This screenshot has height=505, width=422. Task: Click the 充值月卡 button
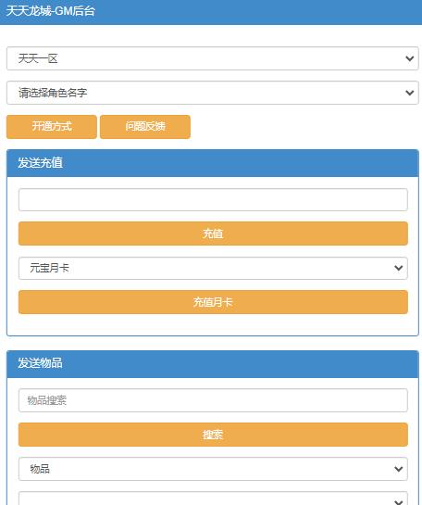[213, 302]
